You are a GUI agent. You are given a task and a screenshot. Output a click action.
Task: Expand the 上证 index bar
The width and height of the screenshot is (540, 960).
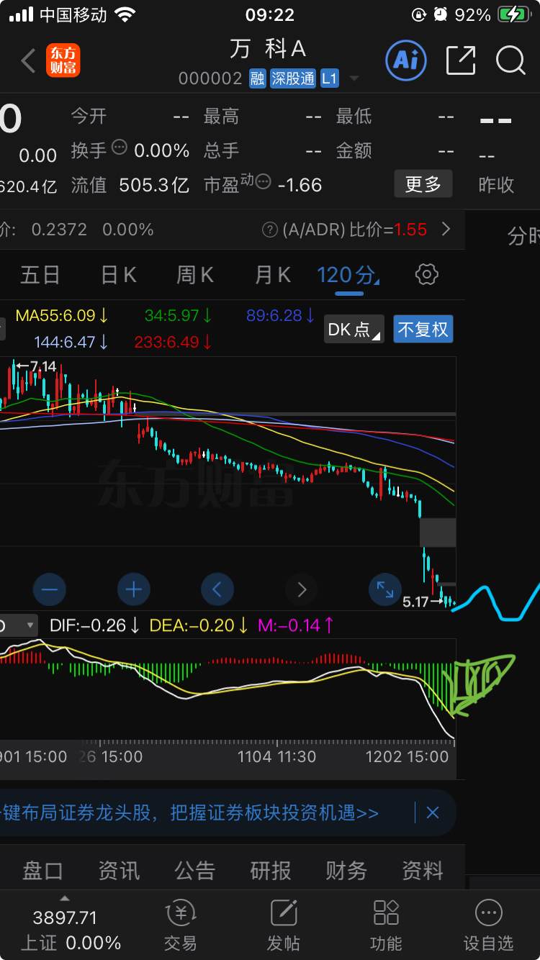(65, 898)
